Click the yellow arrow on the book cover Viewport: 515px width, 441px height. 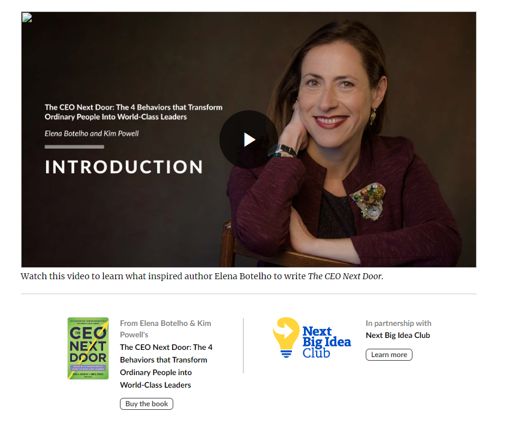pyautogui.click(x=88, y=350)
